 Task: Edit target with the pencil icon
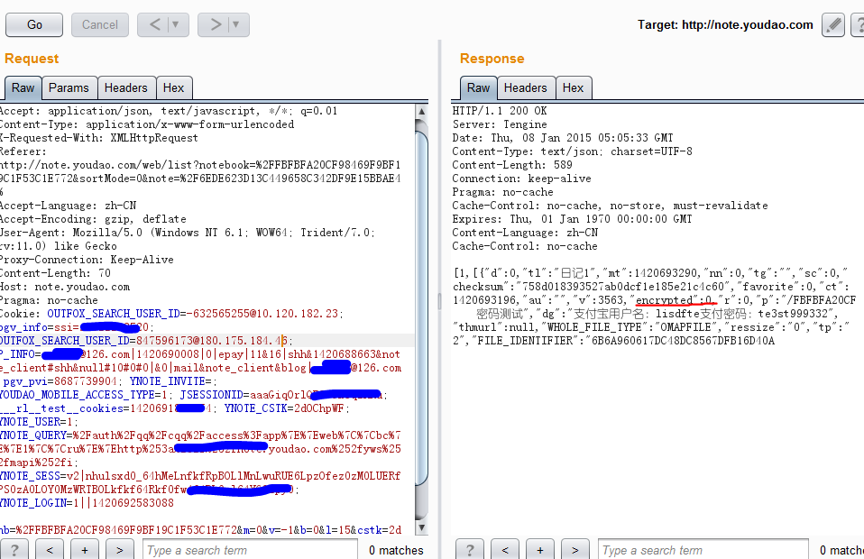(833, 24)
